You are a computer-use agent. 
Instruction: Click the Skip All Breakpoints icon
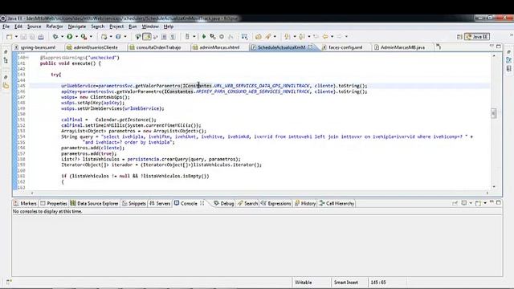tap(213, 37)
